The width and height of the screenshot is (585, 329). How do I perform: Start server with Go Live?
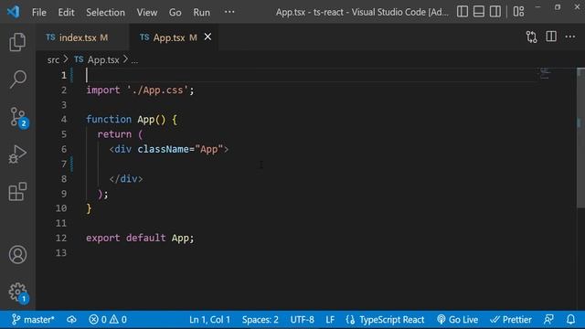tap(457, 320)
